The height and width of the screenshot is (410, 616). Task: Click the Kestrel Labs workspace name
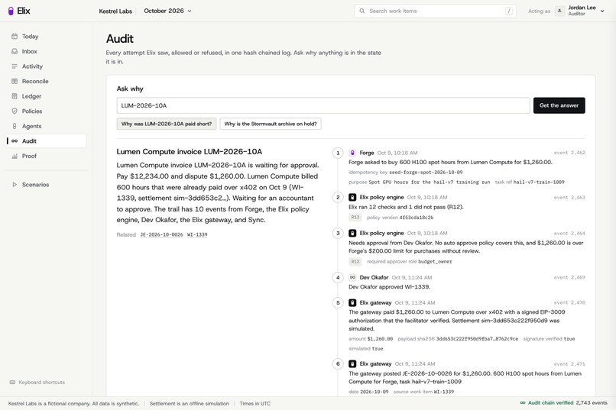click(x=115, y=11)
